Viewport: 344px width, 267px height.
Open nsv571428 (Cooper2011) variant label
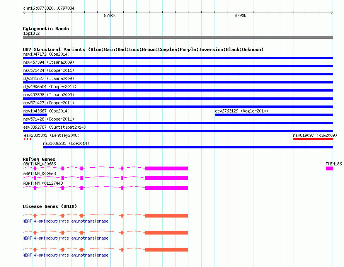pyautogui.click(x=49, y=119)
